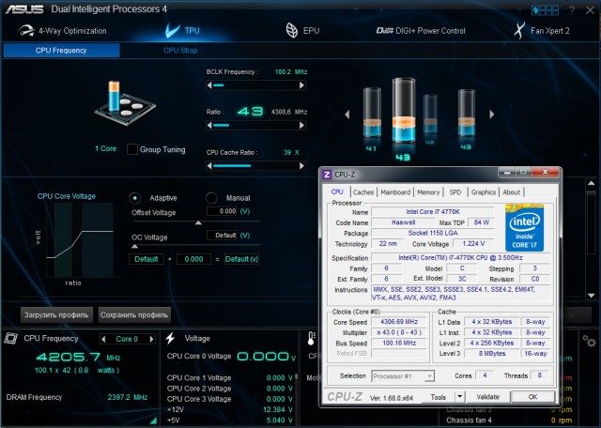
Task: Open 4-Way Optimization section
Action: tap(62, 31)
